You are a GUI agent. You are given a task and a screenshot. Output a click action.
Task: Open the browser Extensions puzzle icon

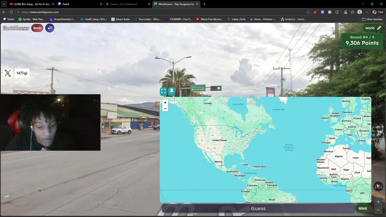(x=337, y=12)
